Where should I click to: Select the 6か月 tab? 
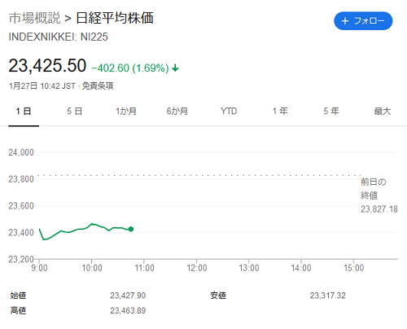[x=177, y=112]
